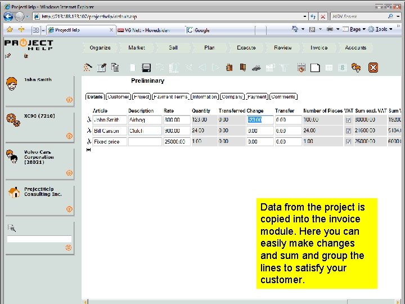Click the thumbs-down reject icon
The width and height of the screenshot is (405, 304).
[243, 68]
